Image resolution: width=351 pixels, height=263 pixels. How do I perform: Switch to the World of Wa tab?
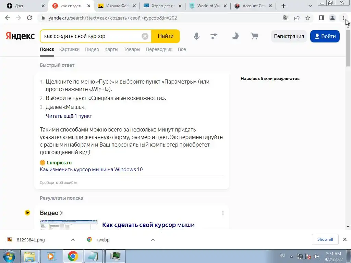click(208, 6)
